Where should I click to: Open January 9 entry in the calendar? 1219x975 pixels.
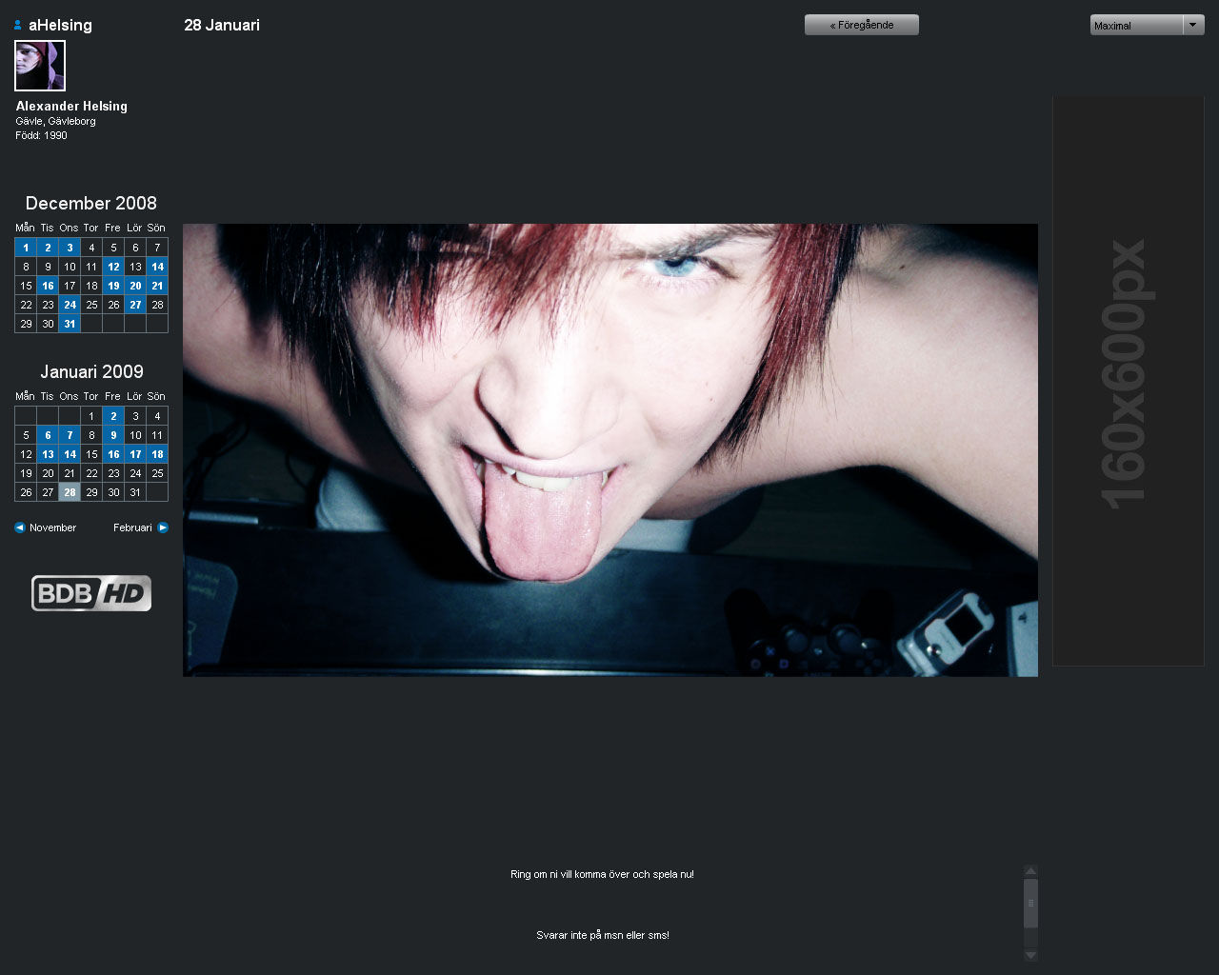pos(113,435)
